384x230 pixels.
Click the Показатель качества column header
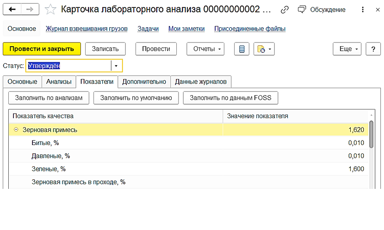(x=116, y=116)
